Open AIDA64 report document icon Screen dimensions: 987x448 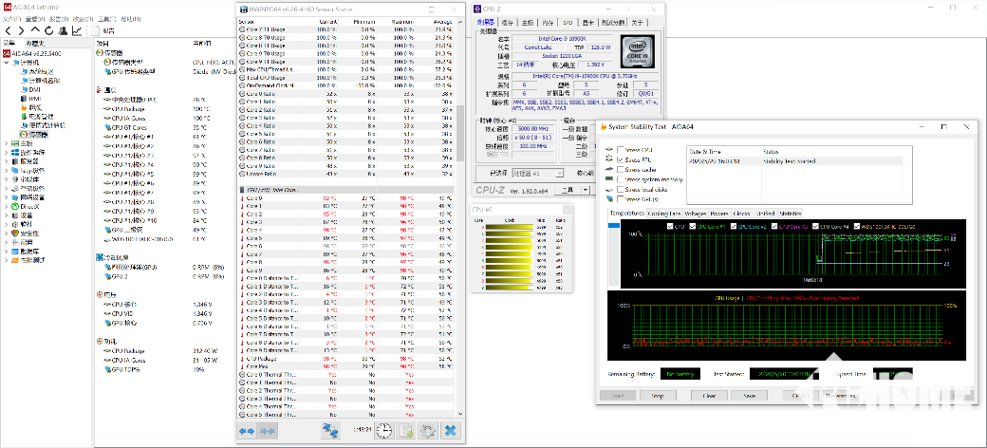95,30
